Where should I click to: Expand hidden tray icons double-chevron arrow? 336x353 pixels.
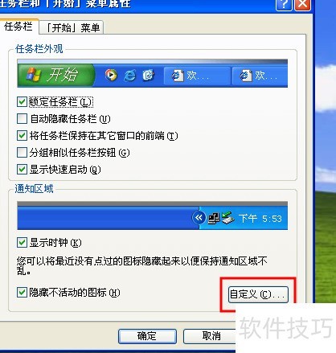tap(199, 218)
